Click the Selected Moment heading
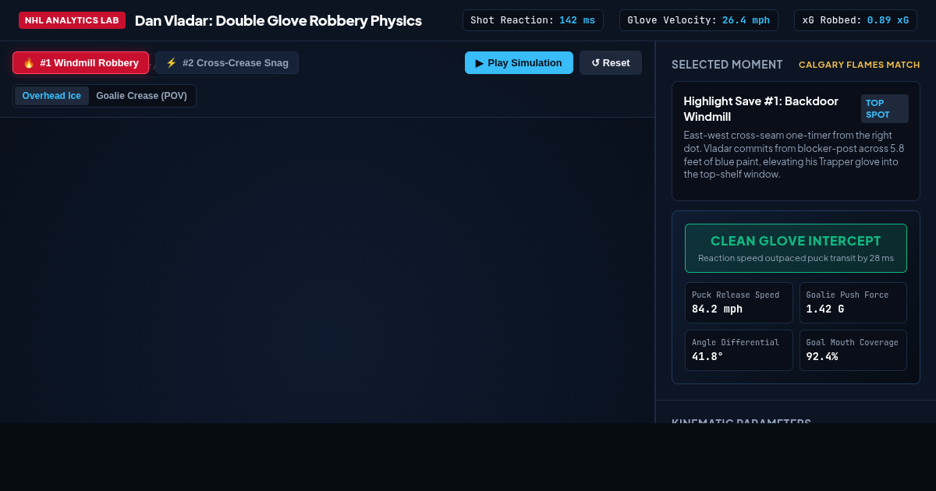This screenshot has width=936, height=491. pos(727,65)
